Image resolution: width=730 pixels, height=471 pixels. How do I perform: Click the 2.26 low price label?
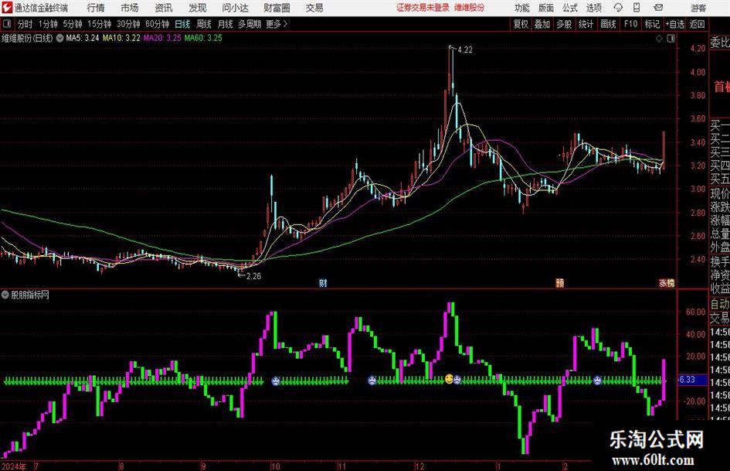[253, 276]
